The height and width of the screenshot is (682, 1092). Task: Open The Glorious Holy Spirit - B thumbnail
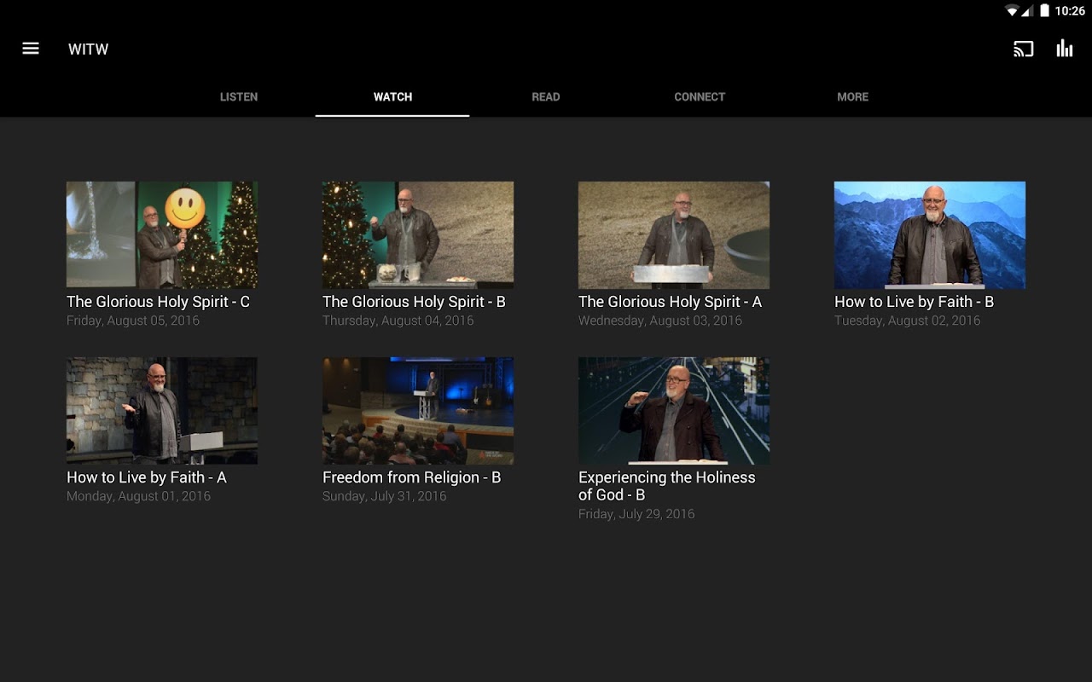click(x=418, y=234)
